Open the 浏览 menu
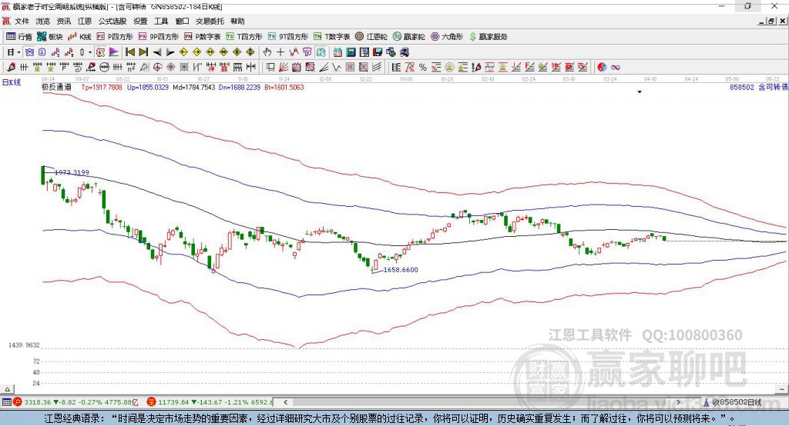The image size is (789, 426). click(x=43, y=21)
